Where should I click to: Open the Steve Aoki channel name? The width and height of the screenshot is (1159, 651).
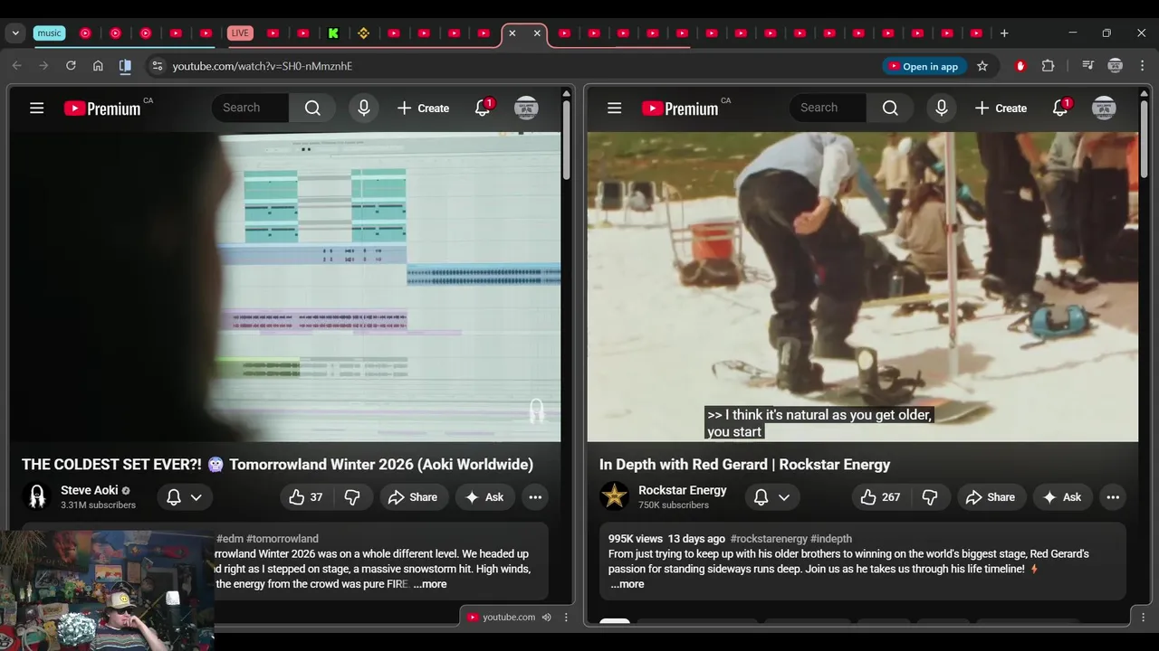click(x=90, y=490)
